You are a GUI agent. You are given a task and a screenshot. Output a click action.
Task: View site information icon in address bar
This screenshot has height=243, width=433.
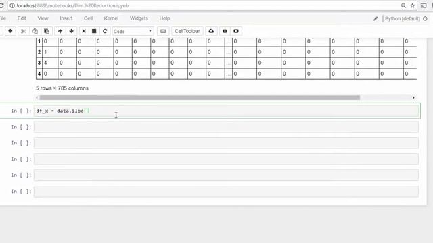click(x=12, y=5)
